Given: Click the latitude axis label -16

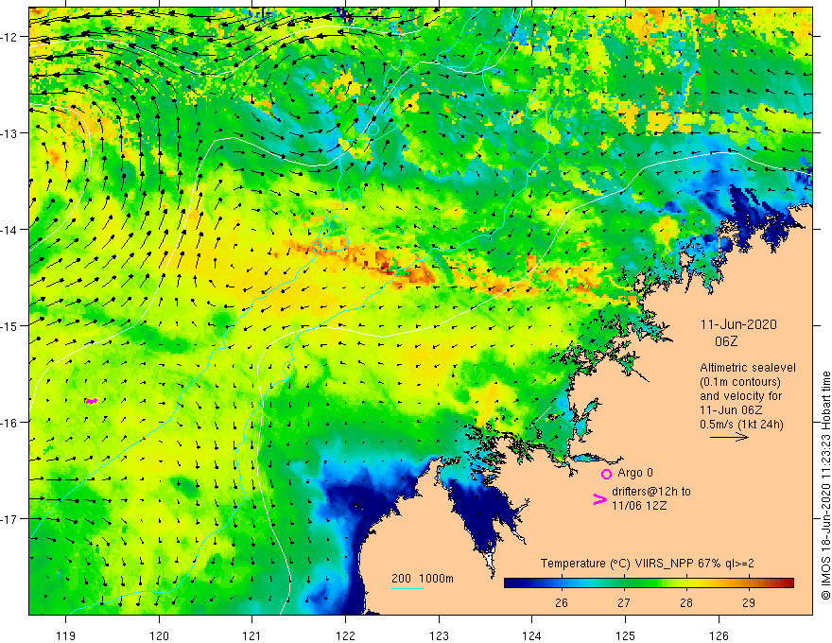Looking at the screenshot, I should (9, 423).
